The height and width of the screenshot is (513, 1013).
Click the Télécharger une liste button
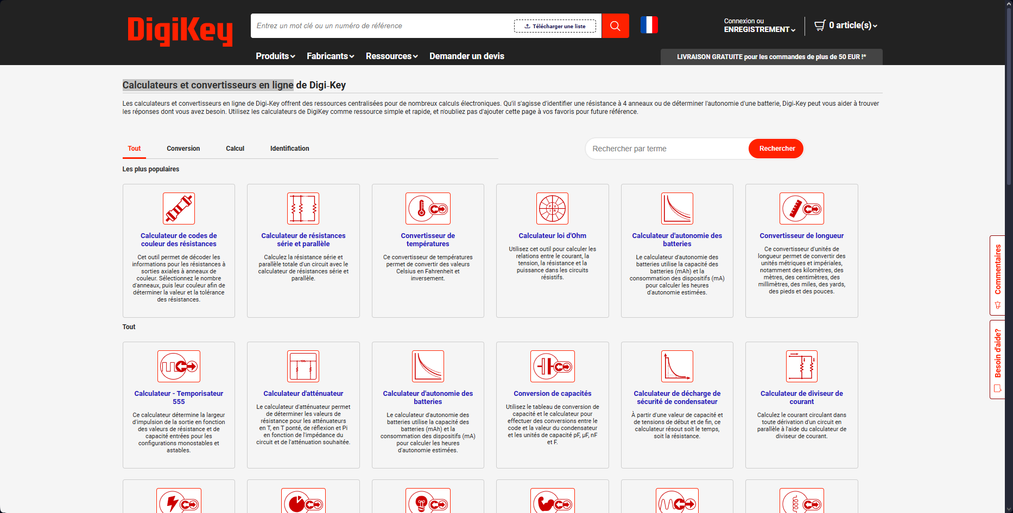coord(555,26)
